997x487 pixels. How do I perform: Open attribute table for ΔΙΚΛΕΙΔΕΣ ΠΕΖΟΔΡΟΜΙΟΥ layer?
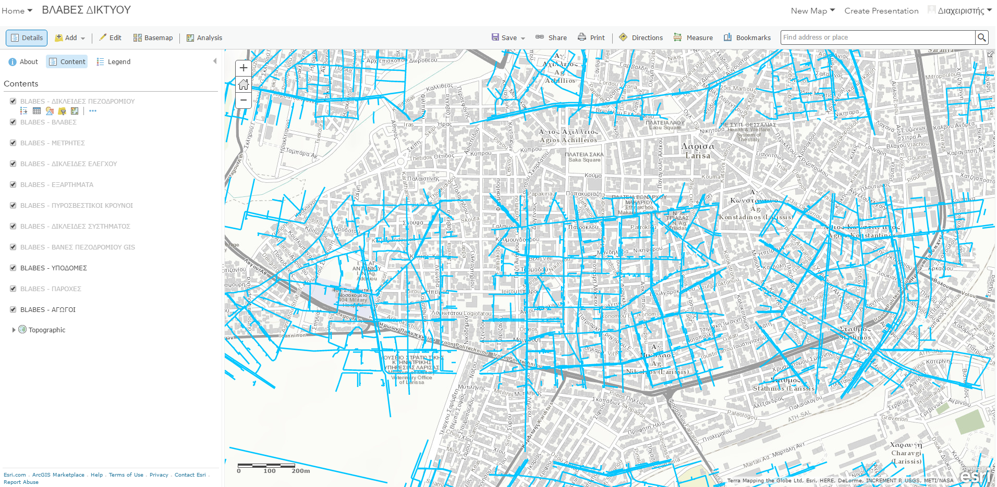pos(37,111)
